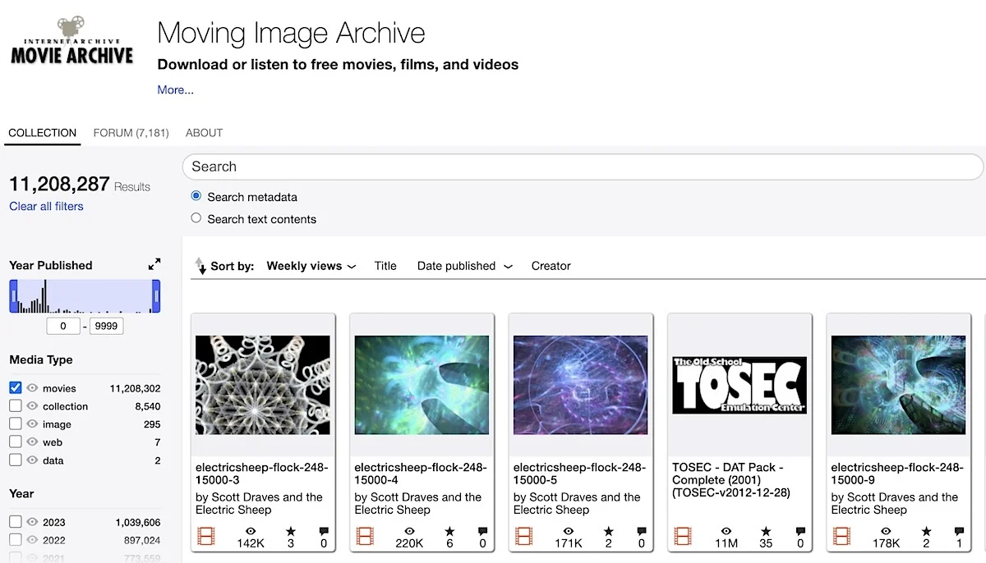Open the white spiral fractal thumbnail
Viewport: 986px width, 563px height.
pyautogui.click(x=263, y=385)
